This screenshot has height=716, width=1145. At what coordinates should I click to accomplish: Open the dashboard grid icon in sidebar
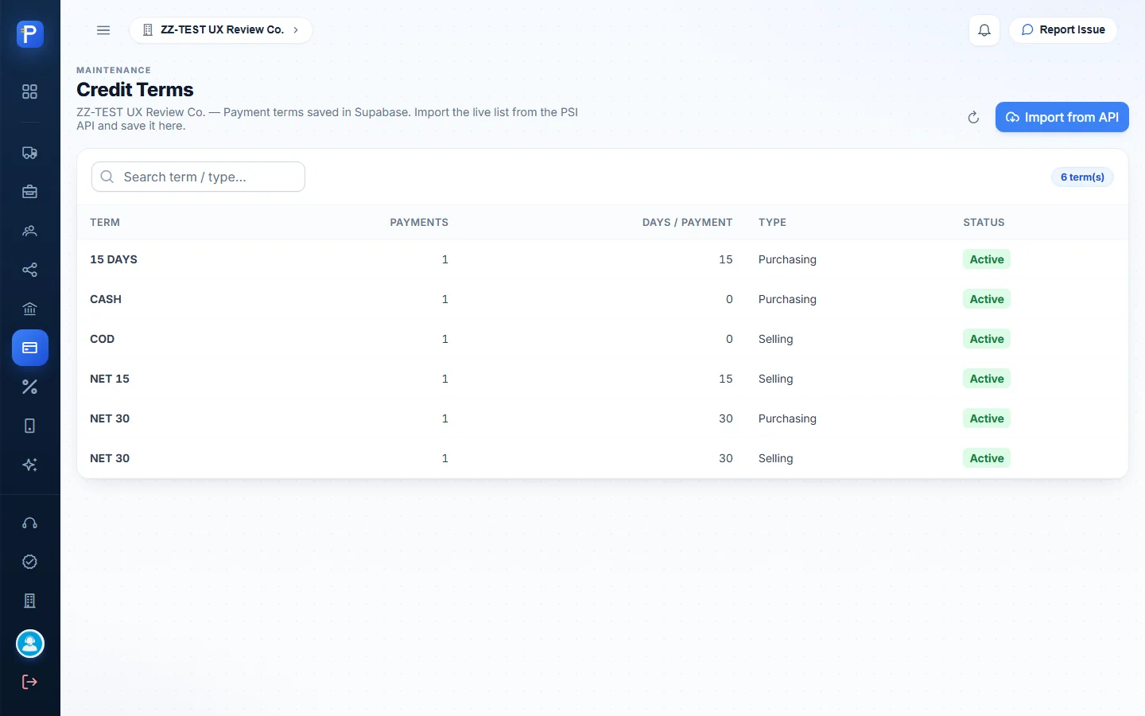[x=30, y=91]
